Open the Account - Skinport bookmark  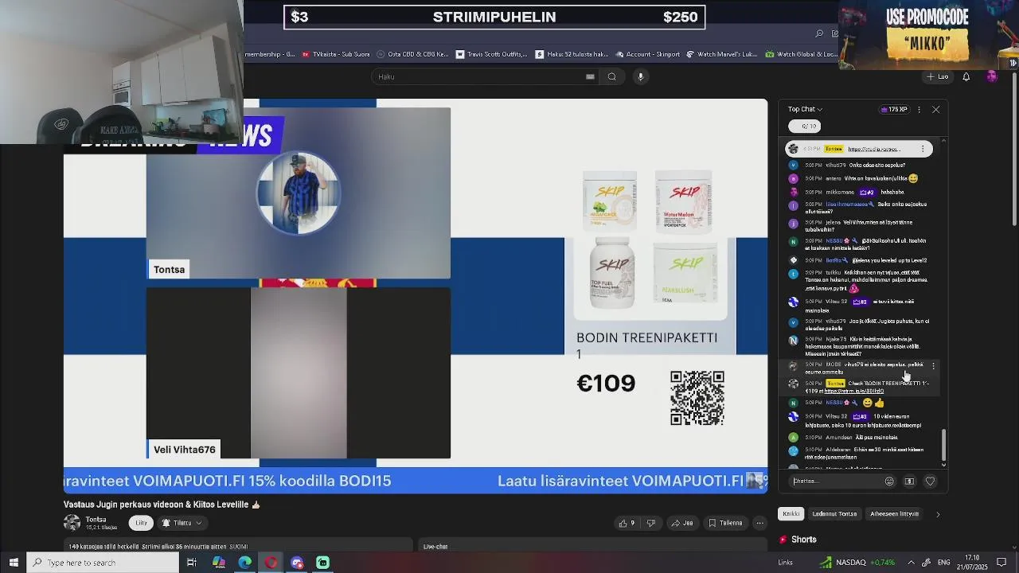click(647, 54)
